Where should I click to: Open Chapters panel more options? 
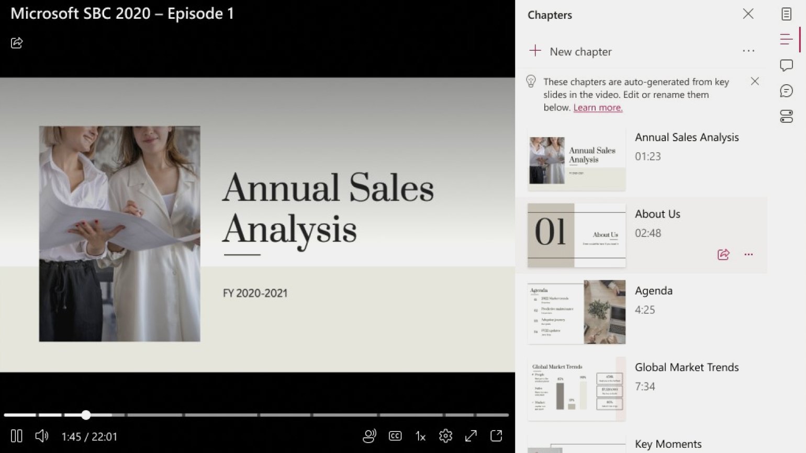(x=748, y=51)
